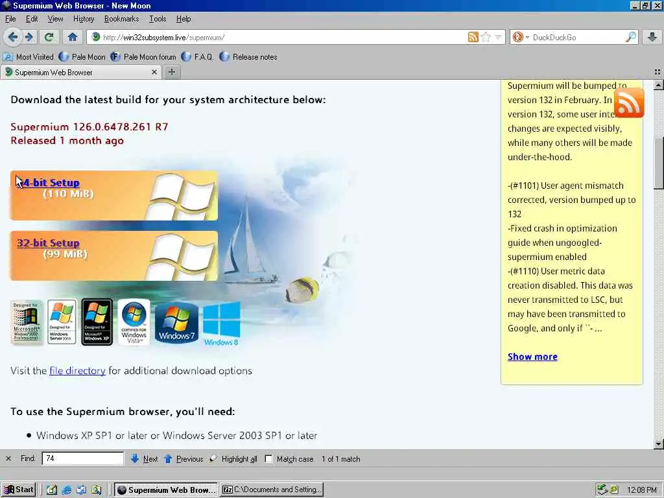Download the 64-bit Setup installer
The image size is (664, 498).
pos(52,183)
